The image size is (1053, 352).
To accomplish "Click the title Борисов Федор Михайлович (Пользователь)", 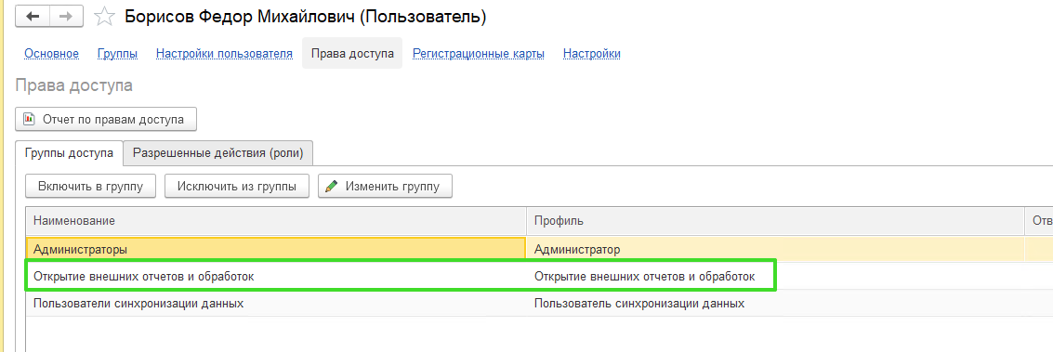I will [x=306, y=17].
